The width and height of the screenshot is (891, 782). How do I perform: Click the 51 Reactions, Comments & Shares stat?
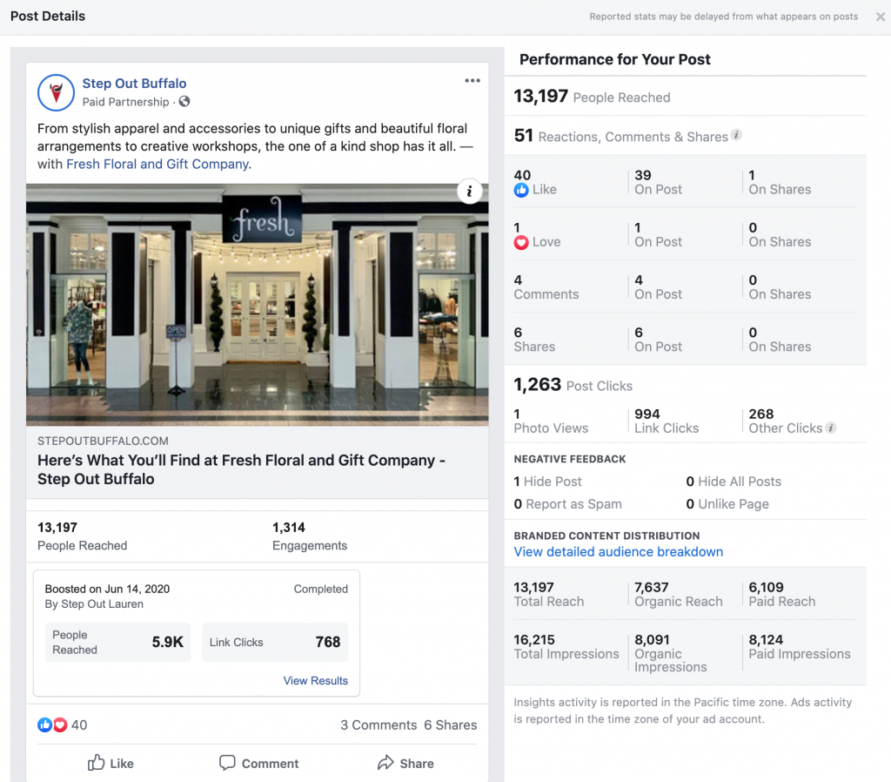coord(620,135)
